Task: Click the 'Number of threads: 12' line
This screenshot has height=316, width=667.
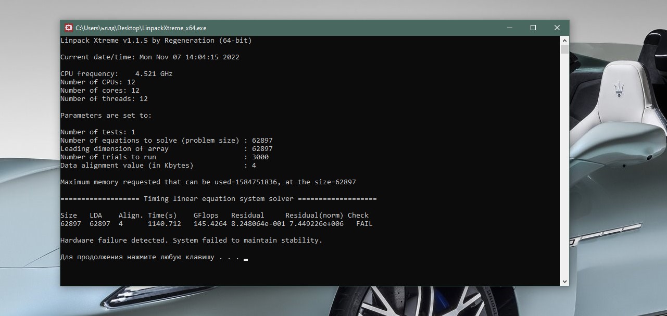Action: (104, 99)
